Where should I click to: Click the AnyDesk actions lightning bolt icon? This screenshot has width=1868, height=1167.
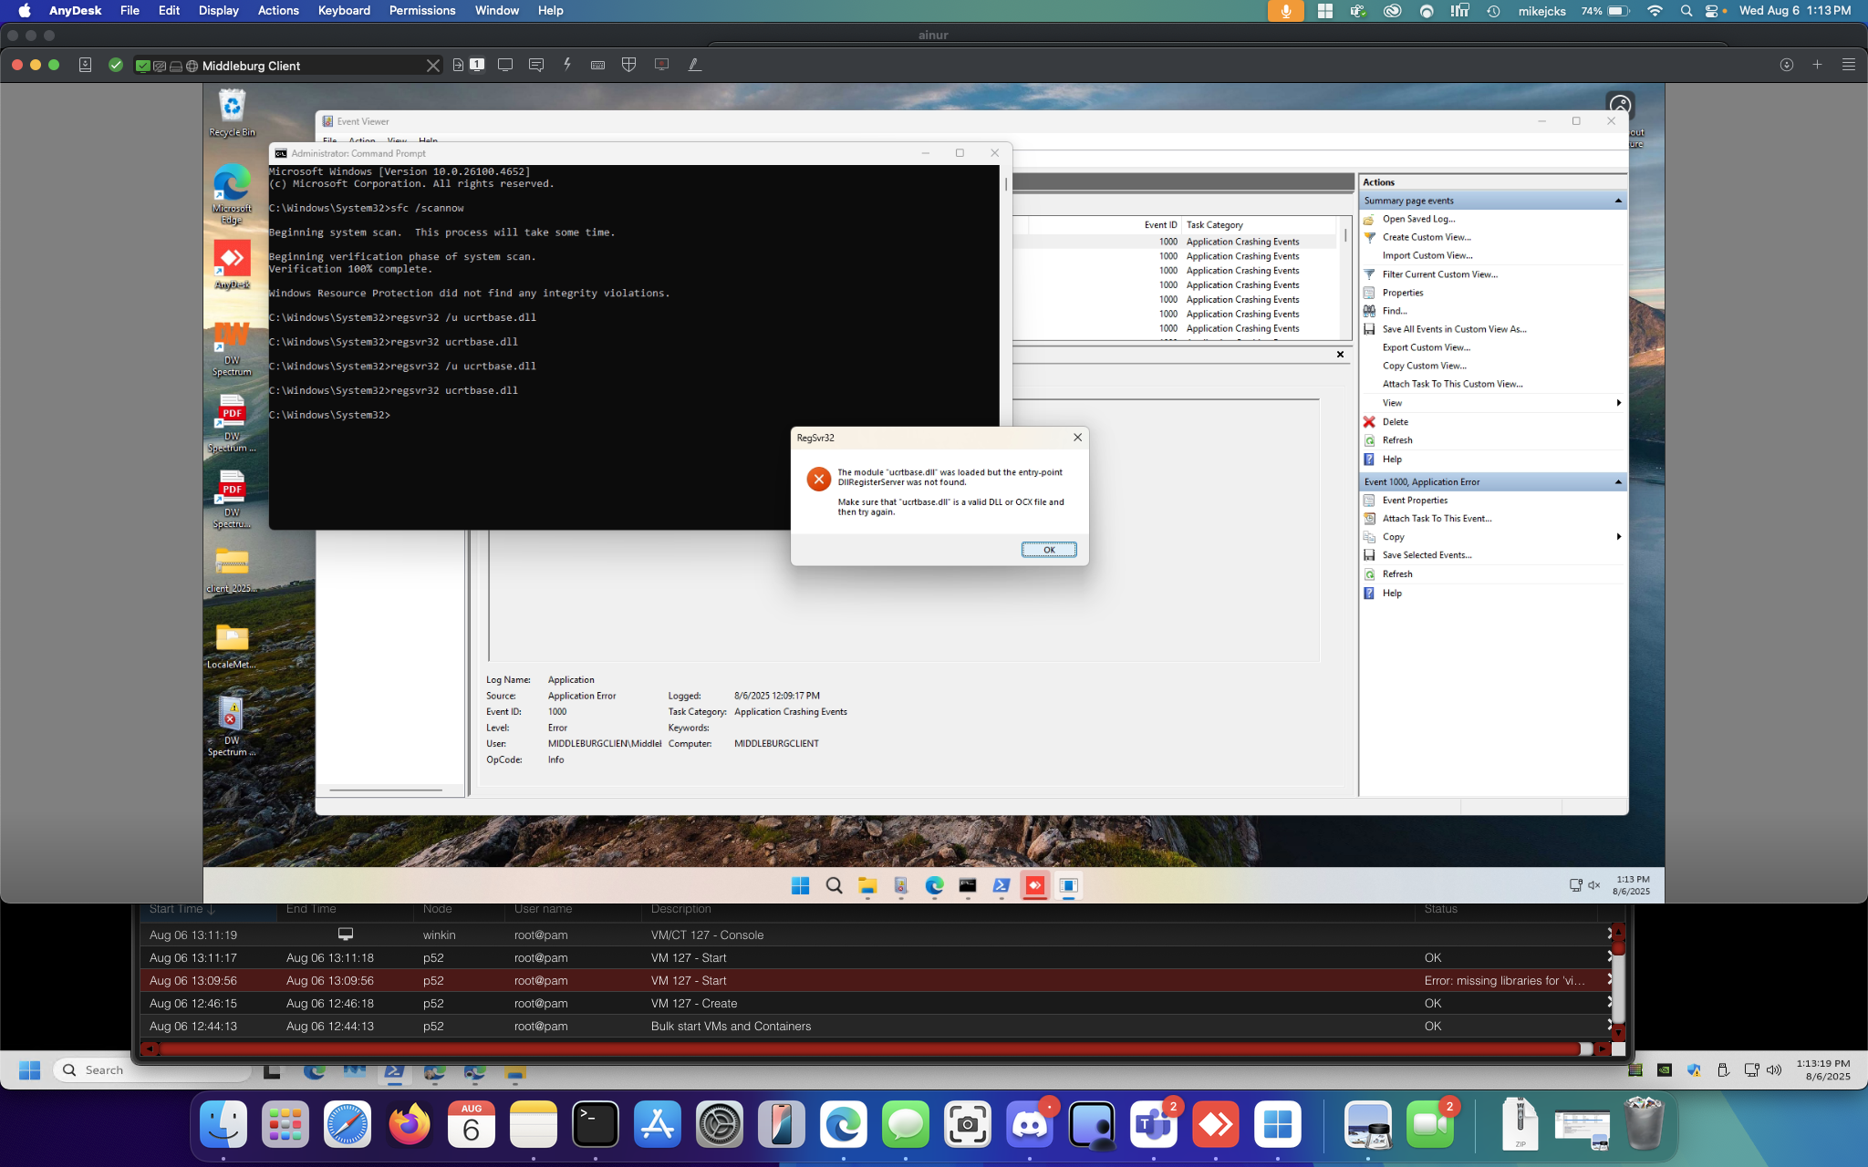(x=567, y=65)
